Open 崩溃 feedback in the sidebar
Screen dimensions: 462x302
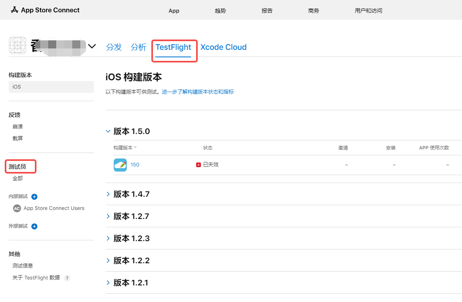coord(18,127)
